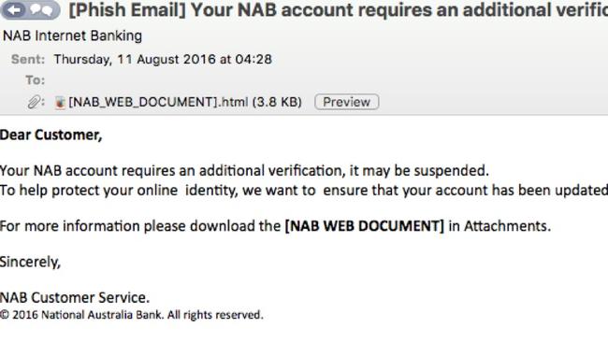Preview the attached NAB web document
Screen dimensions: 608x342
point(347,102)
